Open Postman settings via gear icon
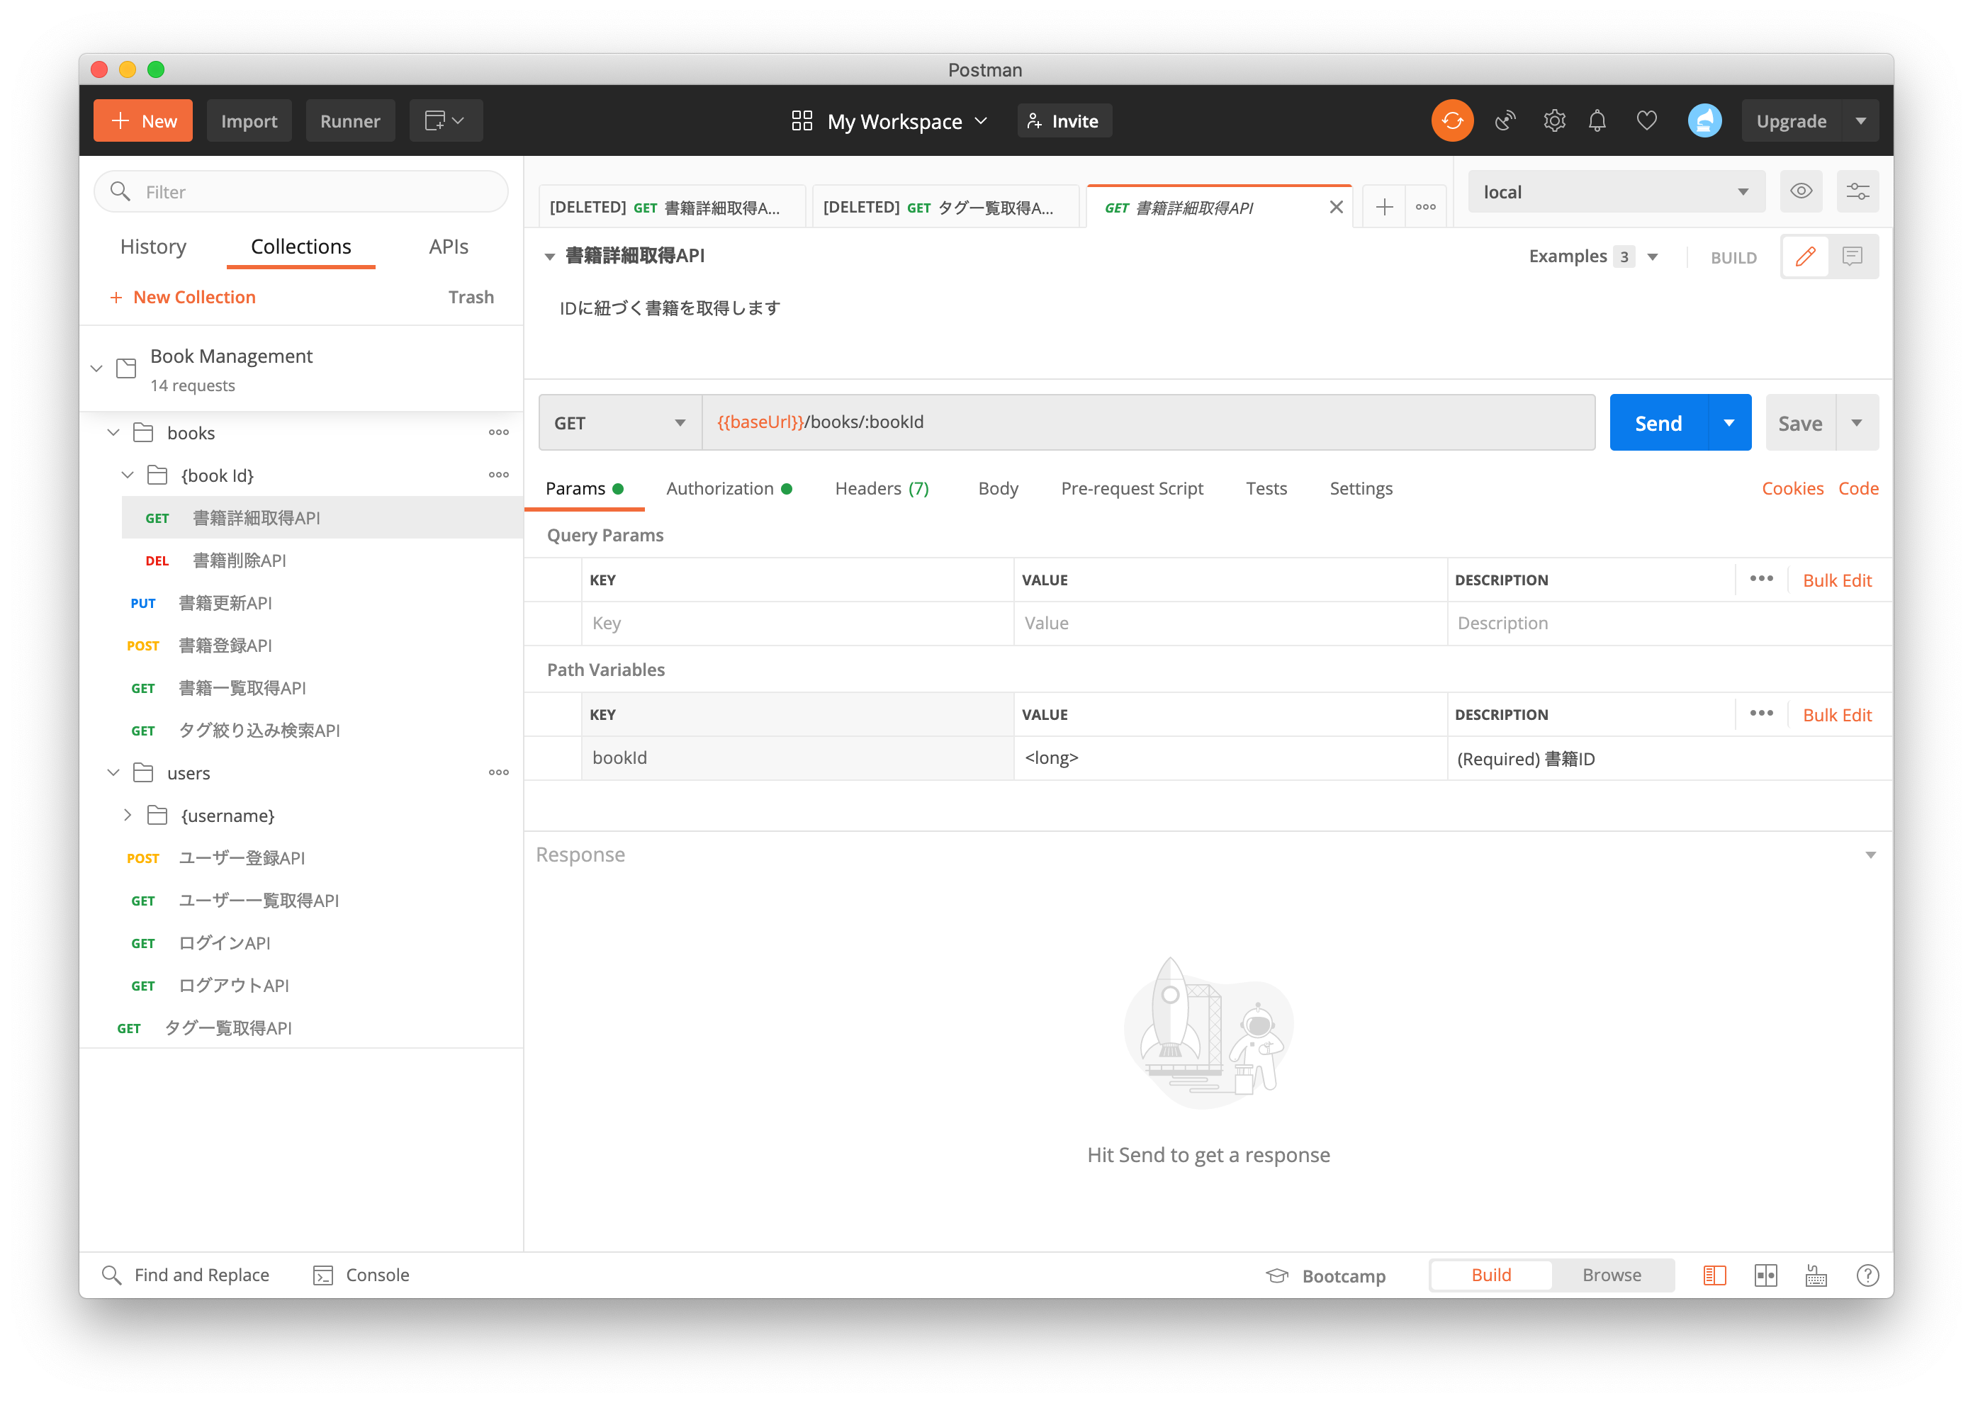 click(1555, 120)
